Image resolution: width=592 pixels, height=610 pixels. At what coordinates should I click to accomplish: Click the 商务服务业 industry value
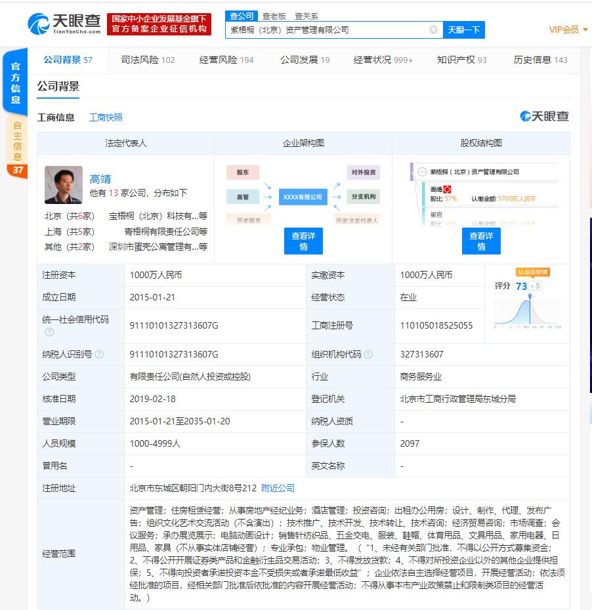point(421,376)
